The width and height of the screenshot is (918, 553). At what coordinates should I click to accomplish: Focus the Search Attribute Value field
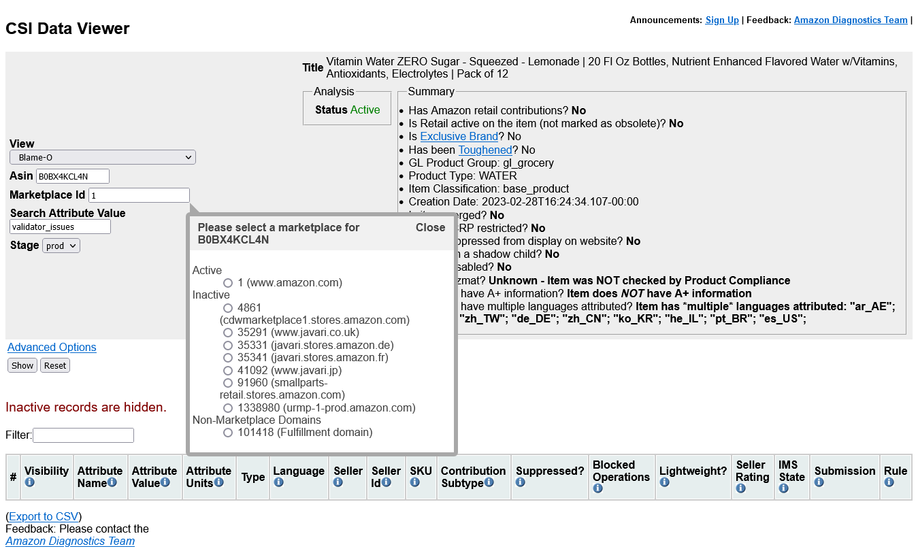pyautogui.click(x=60, y=227)
